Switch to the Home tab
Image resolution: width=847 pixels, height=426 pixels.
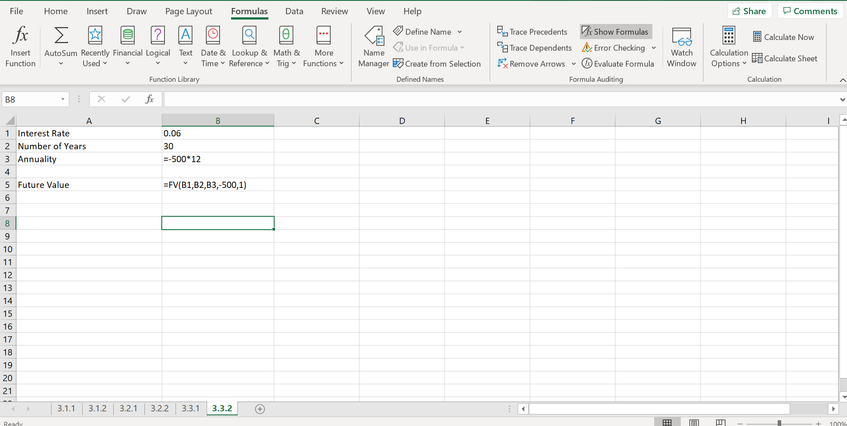56,11
